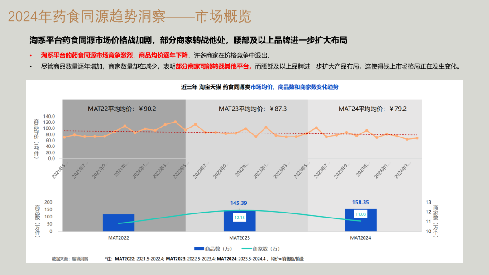Click the red text 部分商家可能转战其他平台
The height and width of the screenshot is (275, 489).
pos(213,66)
